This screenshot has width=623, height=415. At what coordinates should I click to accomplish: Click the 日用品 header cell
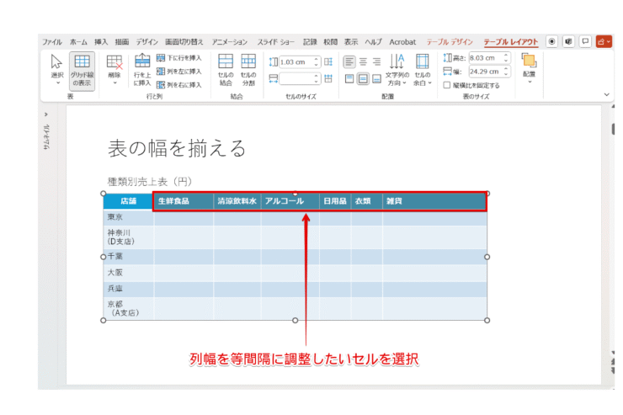(x=335, y=201)
